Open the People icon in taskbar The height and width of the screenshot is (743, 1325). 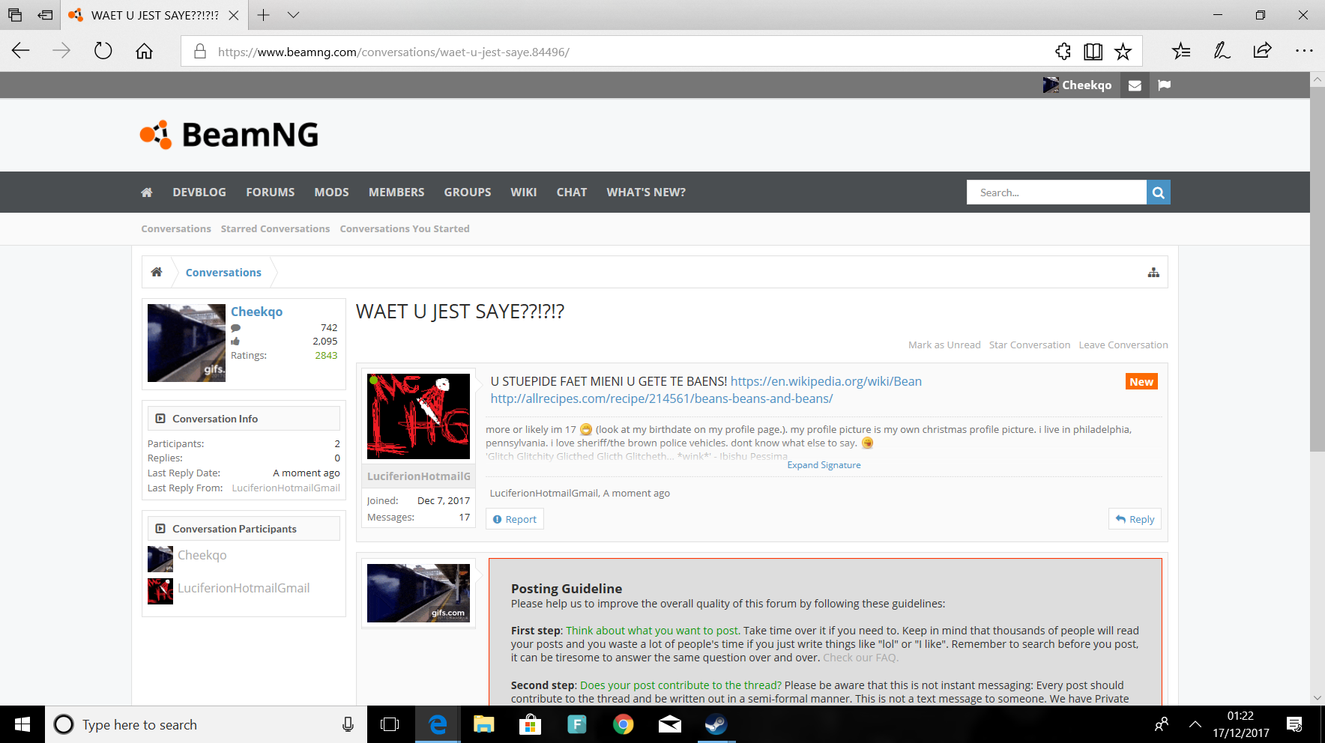[x=1161, y=724]
